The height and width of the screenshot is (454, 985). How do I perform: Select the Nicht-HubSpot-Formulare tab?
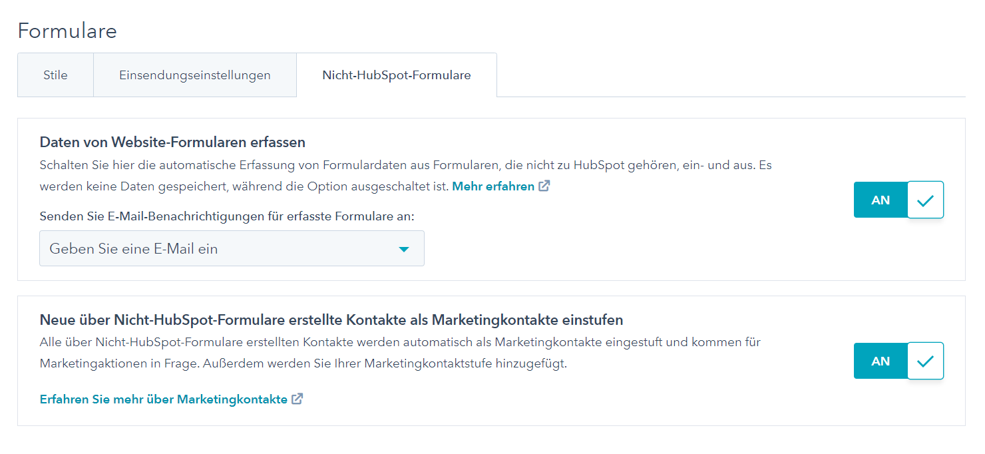click(397, 75)
